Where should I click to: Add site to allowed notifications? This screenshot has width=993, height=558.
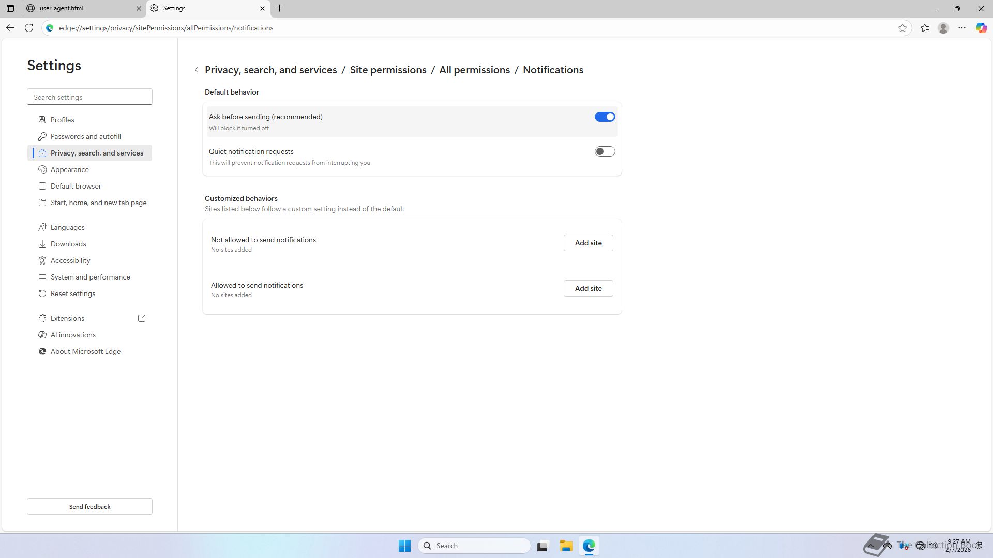tap(588, 288)
